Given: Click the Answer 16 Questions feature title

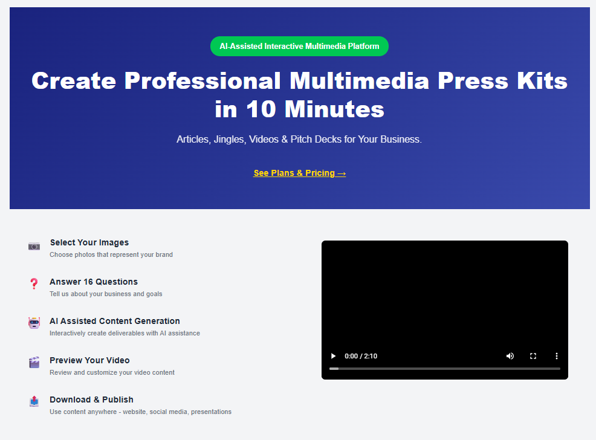Looking at the screenshot, I should [93, 282].
